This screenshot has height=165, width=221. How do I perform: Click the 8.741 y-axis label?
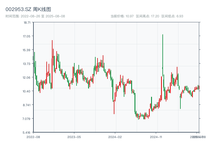click(x=27, y=105)
